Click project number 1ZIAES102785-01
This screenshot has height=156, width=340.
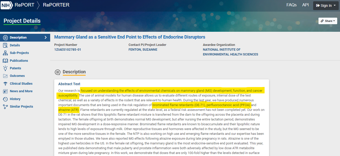[x=68, y=50]
